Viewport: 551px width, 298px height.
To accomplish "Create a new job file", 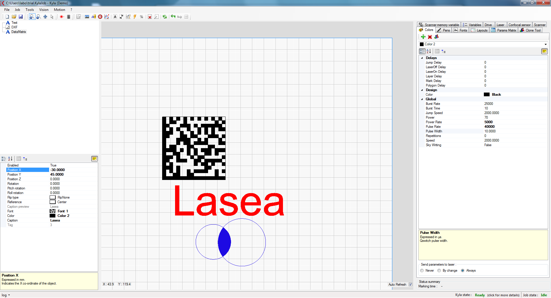I will [x=7, y=17].
